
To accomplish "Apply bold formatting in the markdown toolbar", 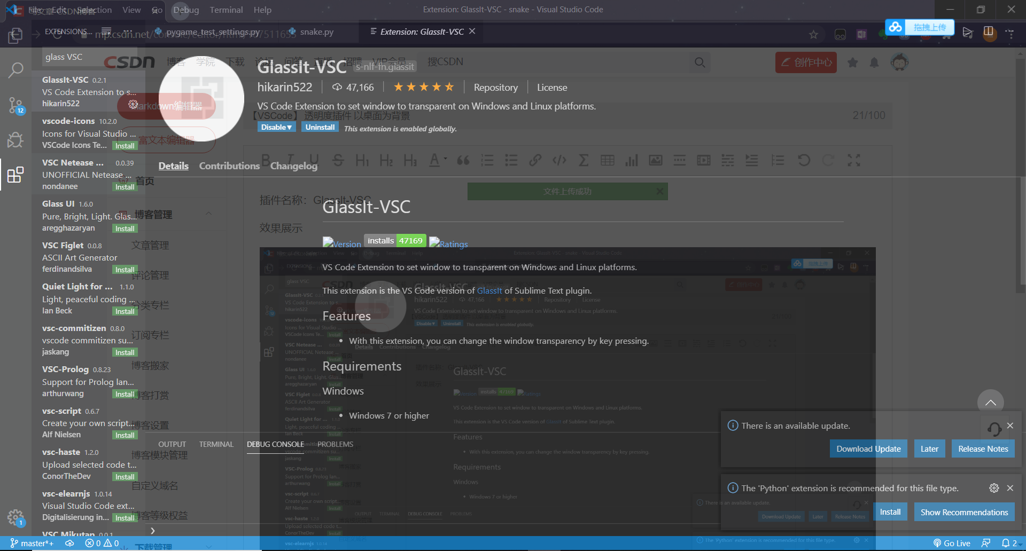I will [265, 160].
